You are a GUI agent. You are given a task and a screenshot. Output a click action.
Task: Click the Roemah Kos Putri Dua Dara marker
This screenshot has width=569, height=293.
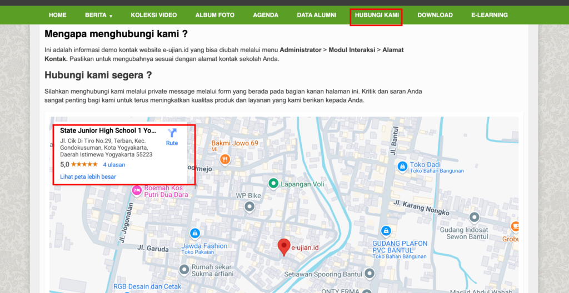coord(137,190)
